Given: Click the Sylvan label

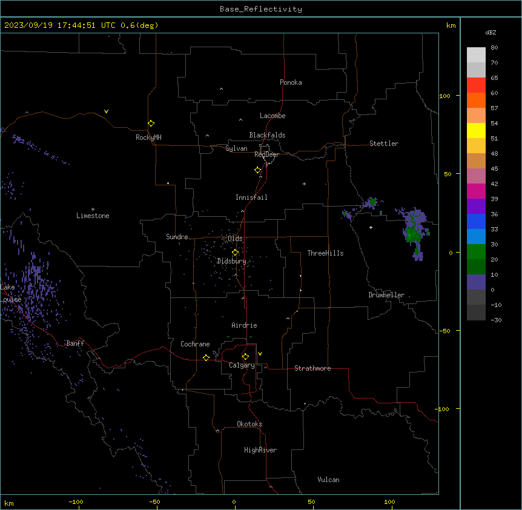Looking at the screenshot, I should pos(236,148).
